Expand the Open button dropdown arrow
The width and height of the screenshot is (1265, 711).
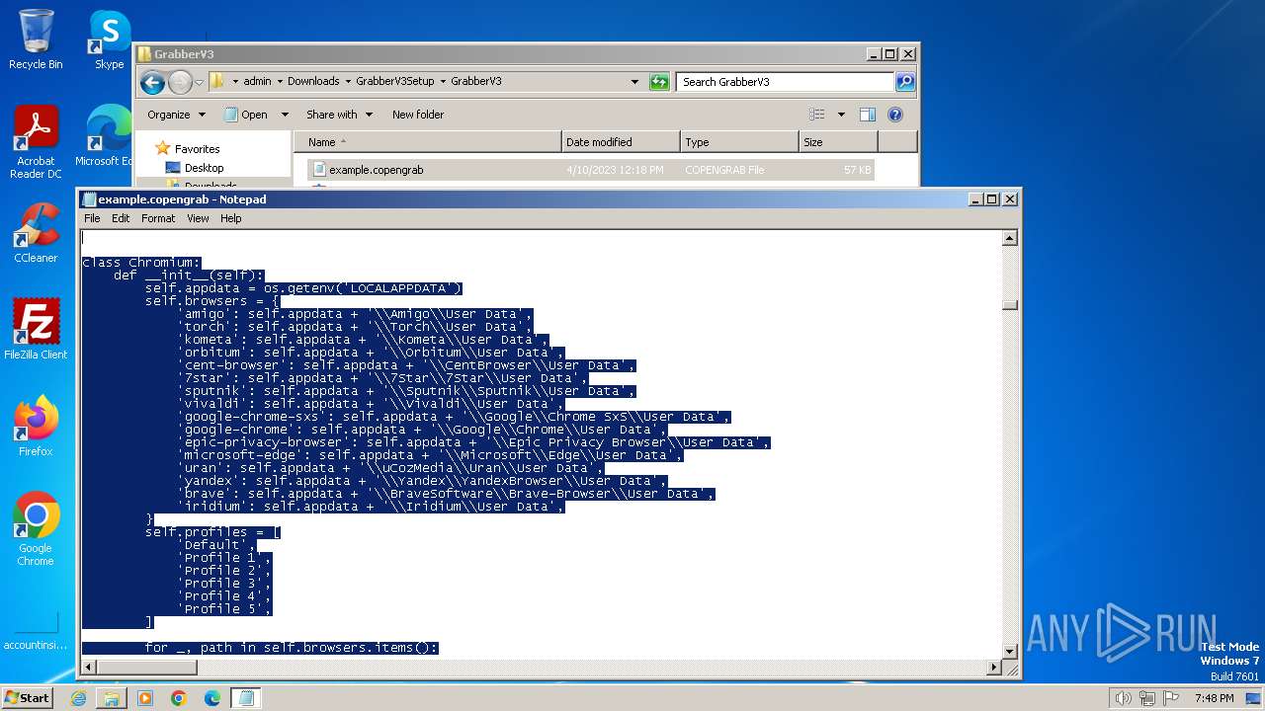coord(285,115)
